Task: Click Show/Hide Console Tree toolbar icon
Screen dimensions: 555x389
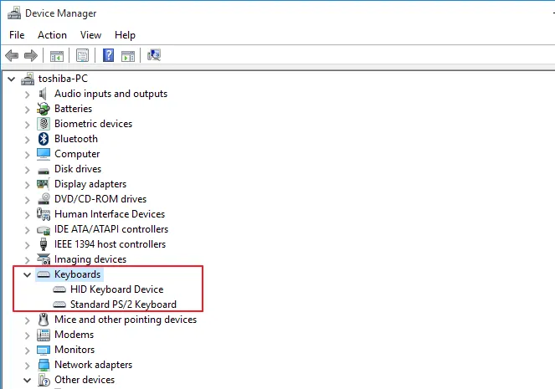Action: [57, 56]
